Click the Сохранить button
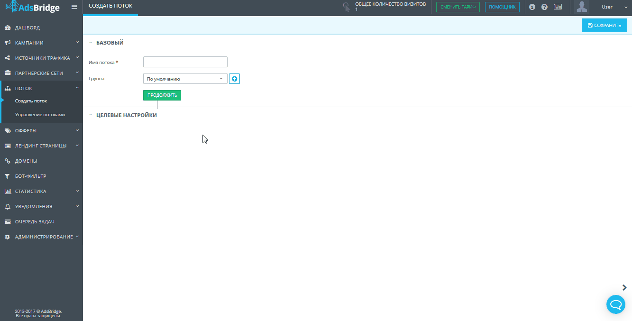Viewport: 632px width, 321px height. [604, 26]
